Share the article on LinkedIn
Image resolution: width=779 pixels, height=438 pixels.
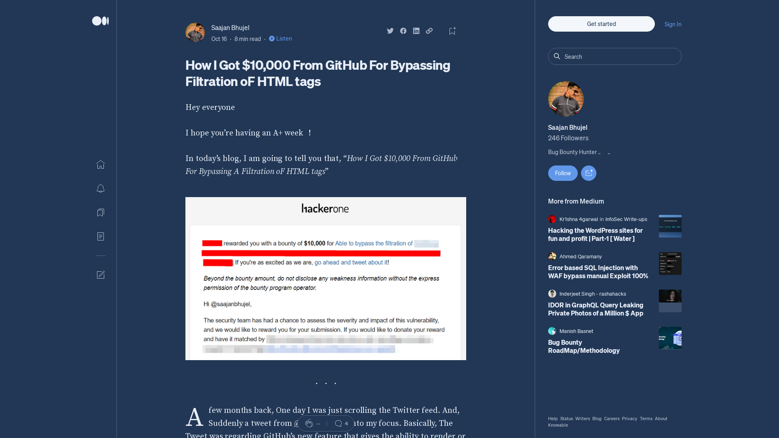pos(416,30)
